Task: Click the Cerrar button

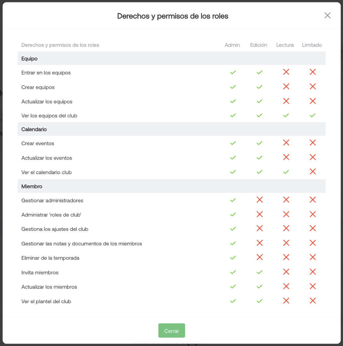Action: pyautogui.click(x=171, y=331)
